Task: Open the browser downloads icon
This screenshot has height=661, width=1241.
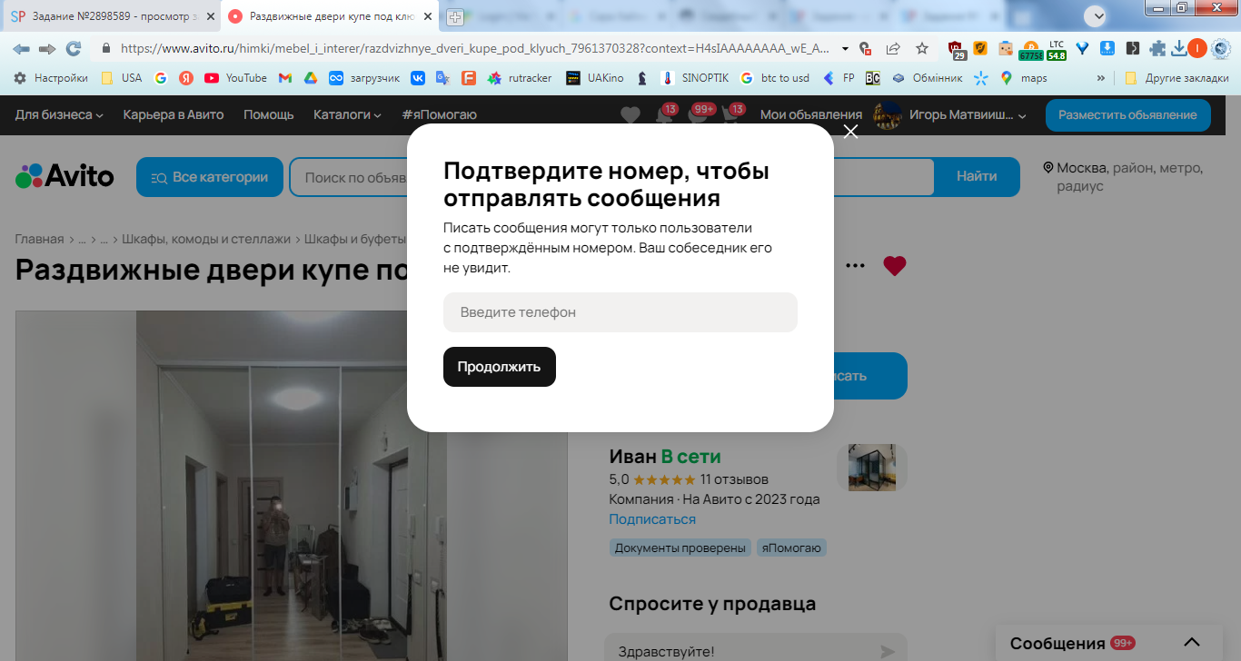Action: click(1178, 48)
